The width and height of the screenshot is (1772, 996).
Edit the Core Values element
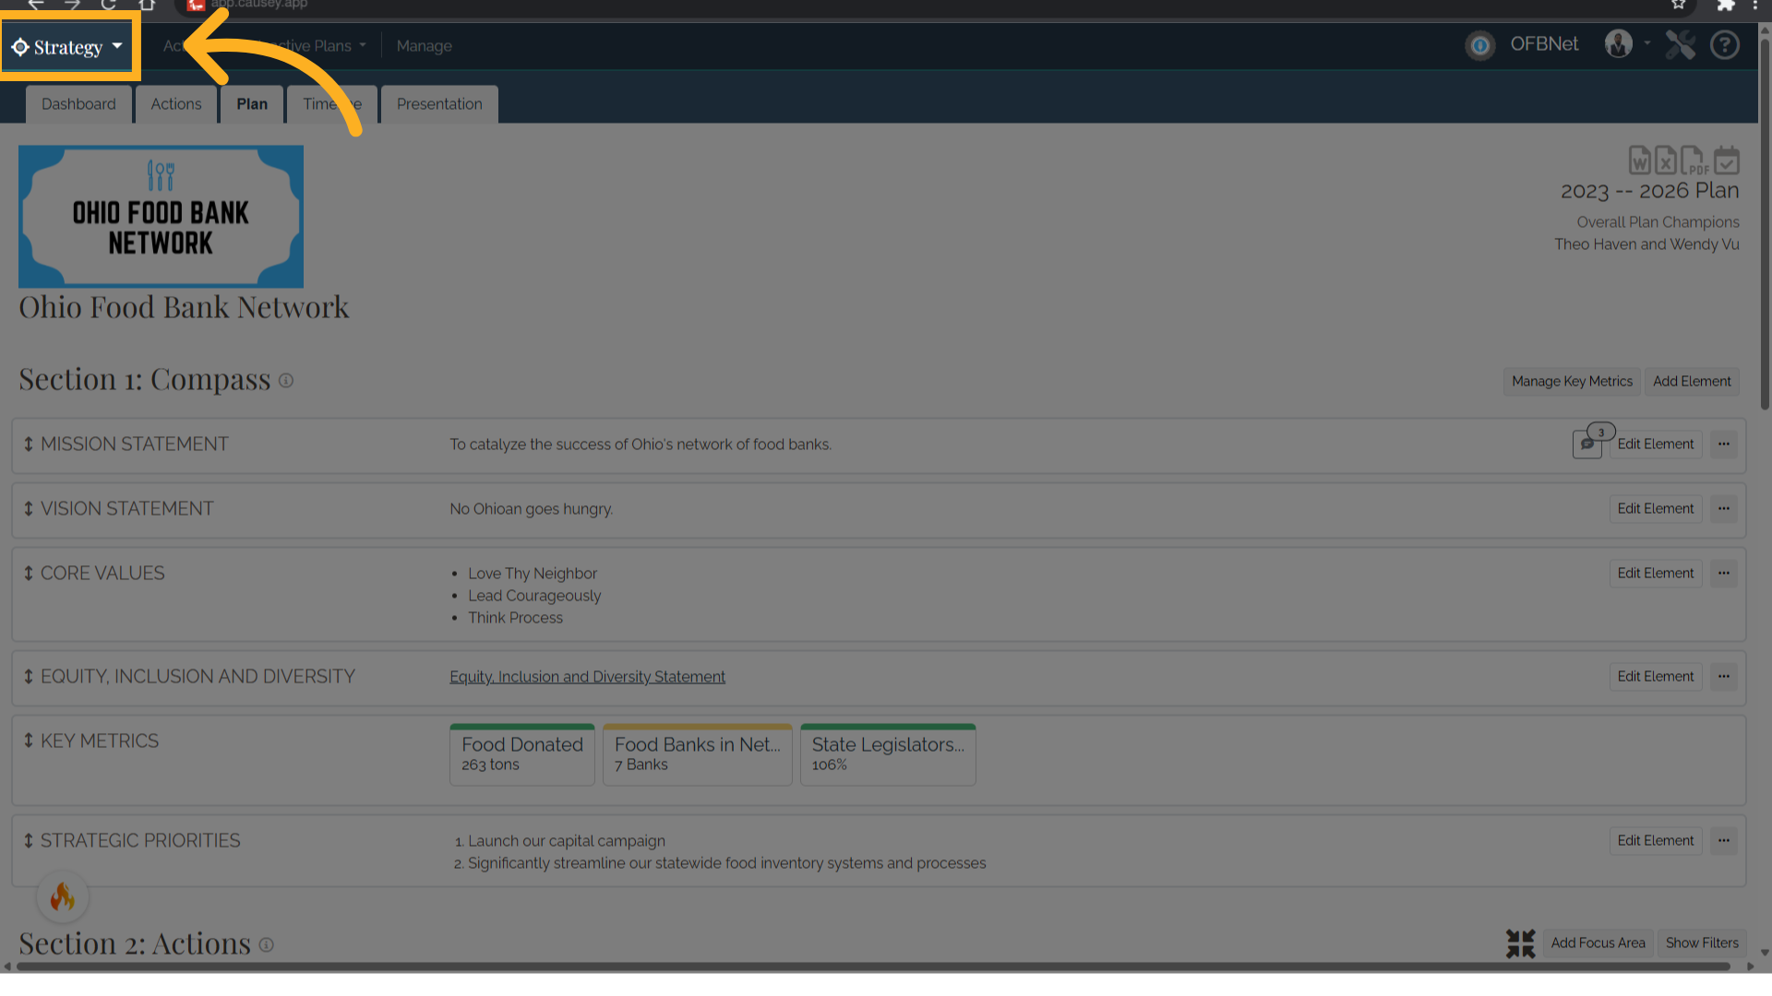tap(1656, 574)
